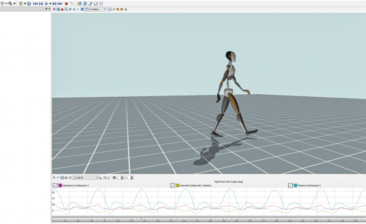Click the blue filter funnel icon

[82, 9]
